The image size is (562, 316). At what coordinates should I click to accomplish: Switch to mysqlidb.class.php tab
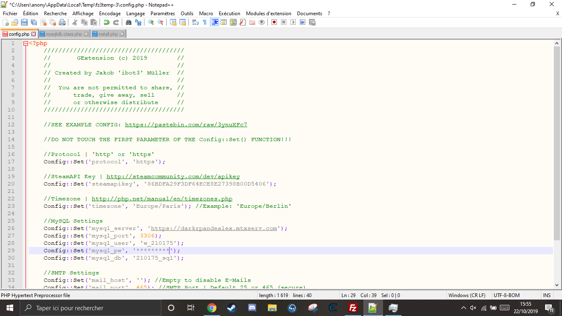pos(63,34)
